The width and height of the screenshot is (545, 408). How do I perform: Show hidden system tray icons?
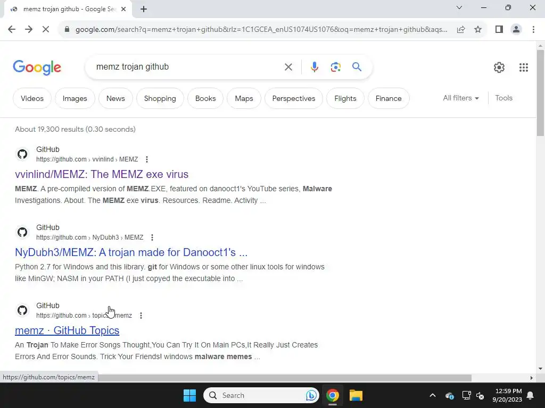pyautogui.click(x=432, y=395)
